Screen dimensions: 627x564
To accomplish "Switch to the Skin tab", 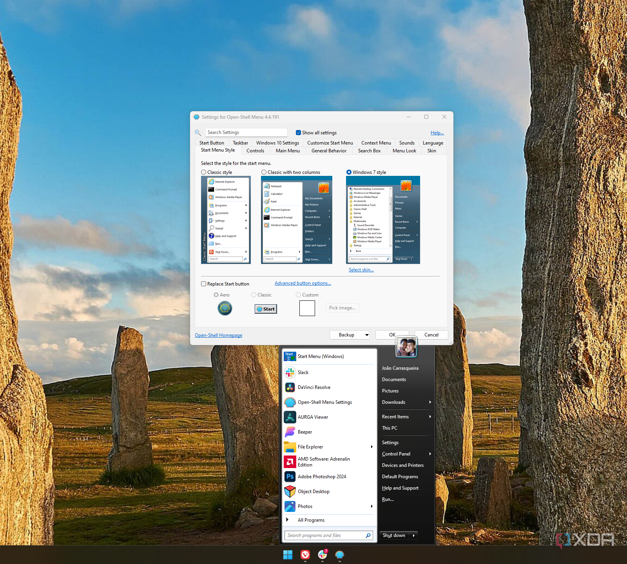I will coord(431,151).
